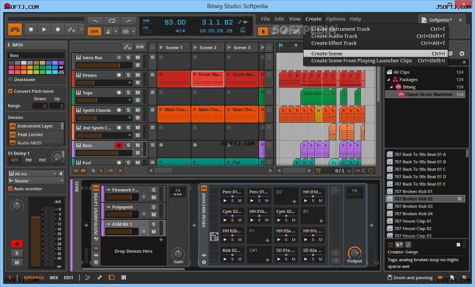475x287 pixels.
Task: Switch to the MIX view
Action: (54, 278)
